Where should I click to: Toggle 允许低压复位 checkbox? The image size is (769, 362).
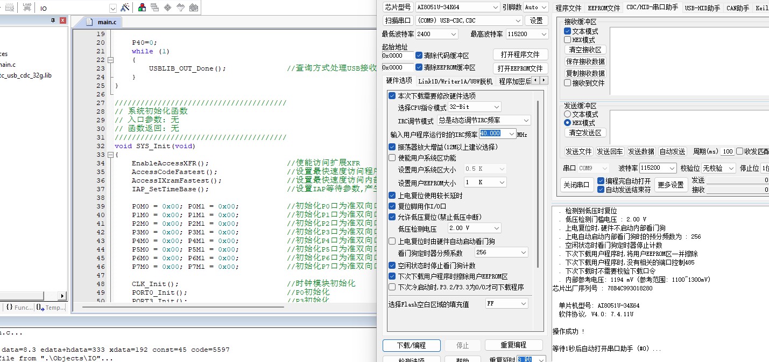[x=392, y=217]
